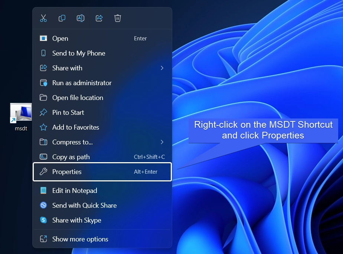Click the Ctrl+Shift+C shortcut text
The image size is (343, 254).
pos(149,157)
